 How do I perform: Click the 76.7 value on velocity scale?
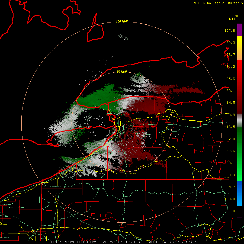point(231,54)
